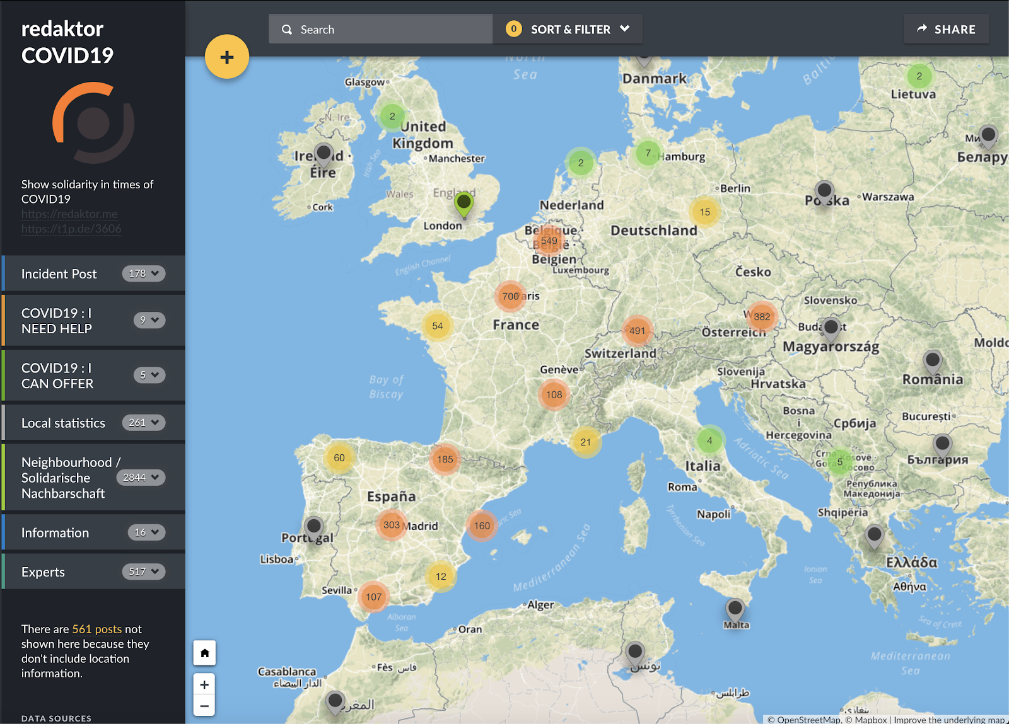Open the 60 cluster in northwest Spain
The height and width of the screenshot is (724, 1009).
coord(339,458)
